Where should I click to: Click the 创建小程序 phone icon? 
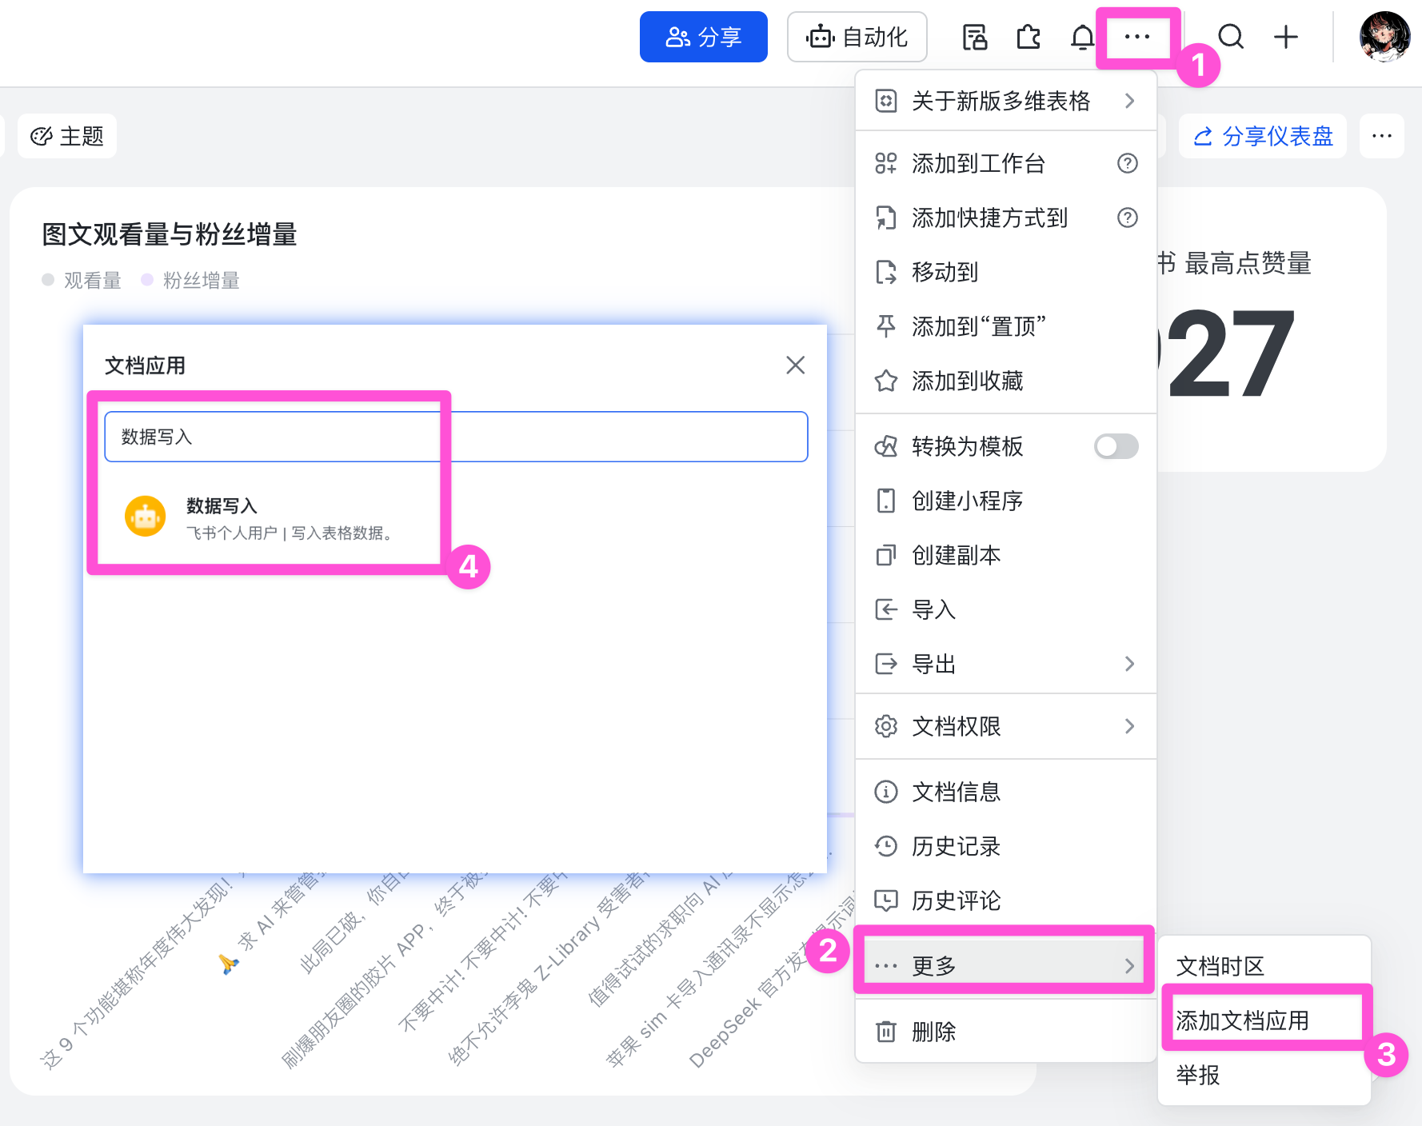(x=886, y=501)
